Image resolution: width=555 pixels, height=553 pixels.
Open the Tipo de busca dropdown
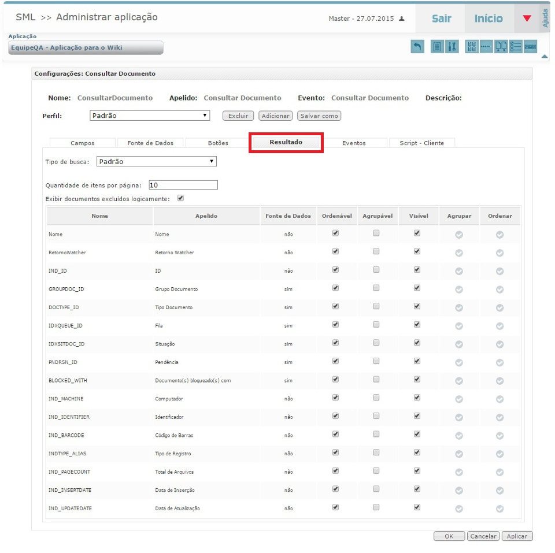[x=156, y=162]
